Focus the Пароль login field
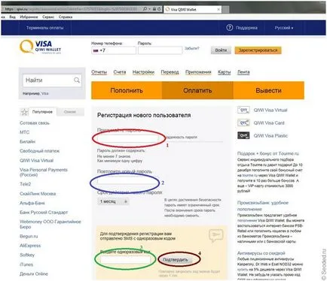 pyautogui.click(x=160, y=50)
